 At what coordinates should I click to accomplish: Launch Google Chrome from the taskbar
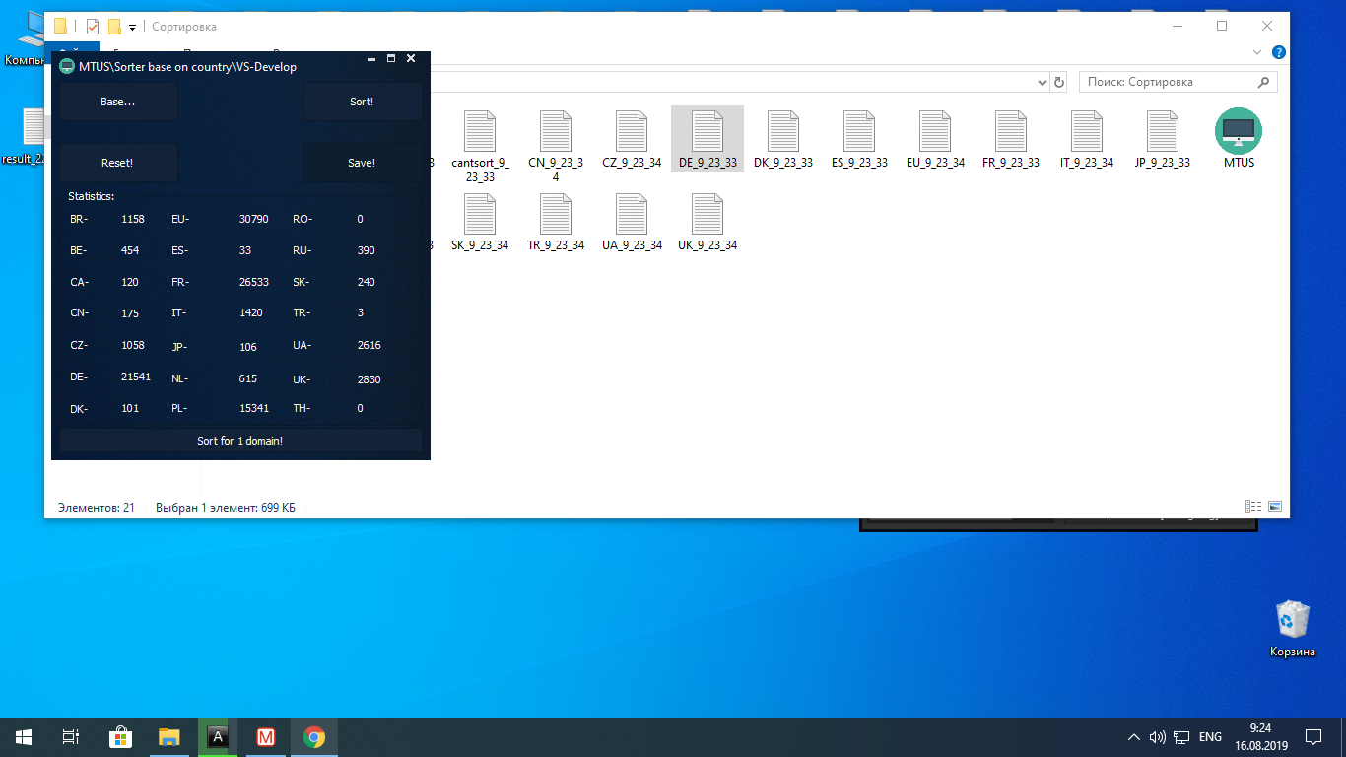(x=314, y=737)
